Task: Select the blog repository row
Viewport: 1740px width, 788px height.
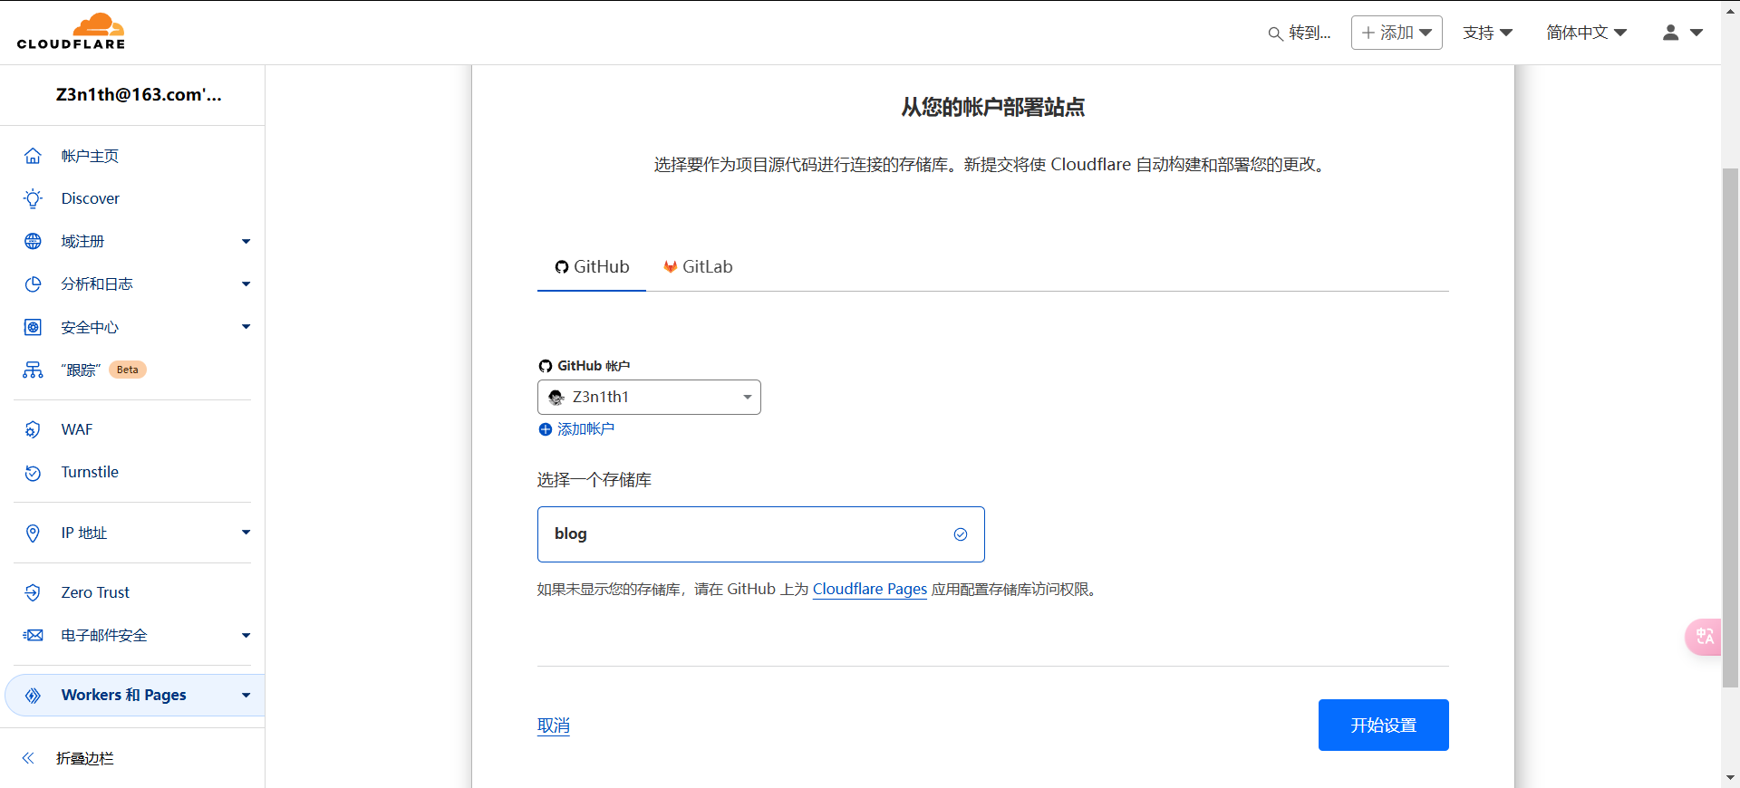Action: [761, 534]
